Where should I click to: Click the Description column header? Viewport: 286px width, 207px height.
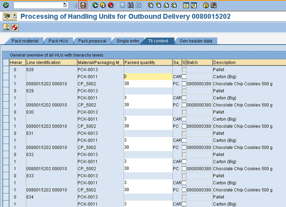coord(249,62)
